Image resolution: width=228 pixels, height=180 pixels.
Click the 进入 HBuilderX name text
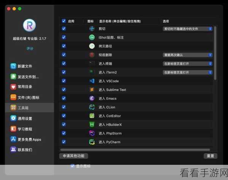[x=110, y=125]
